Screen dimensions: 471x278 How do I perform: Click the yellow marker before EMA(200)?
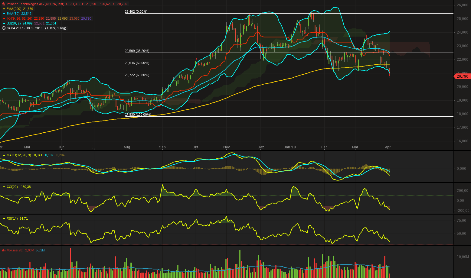coord(4,9)
